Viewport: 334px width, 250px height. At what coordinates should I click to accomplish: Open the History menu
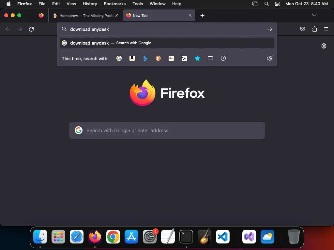90,4
